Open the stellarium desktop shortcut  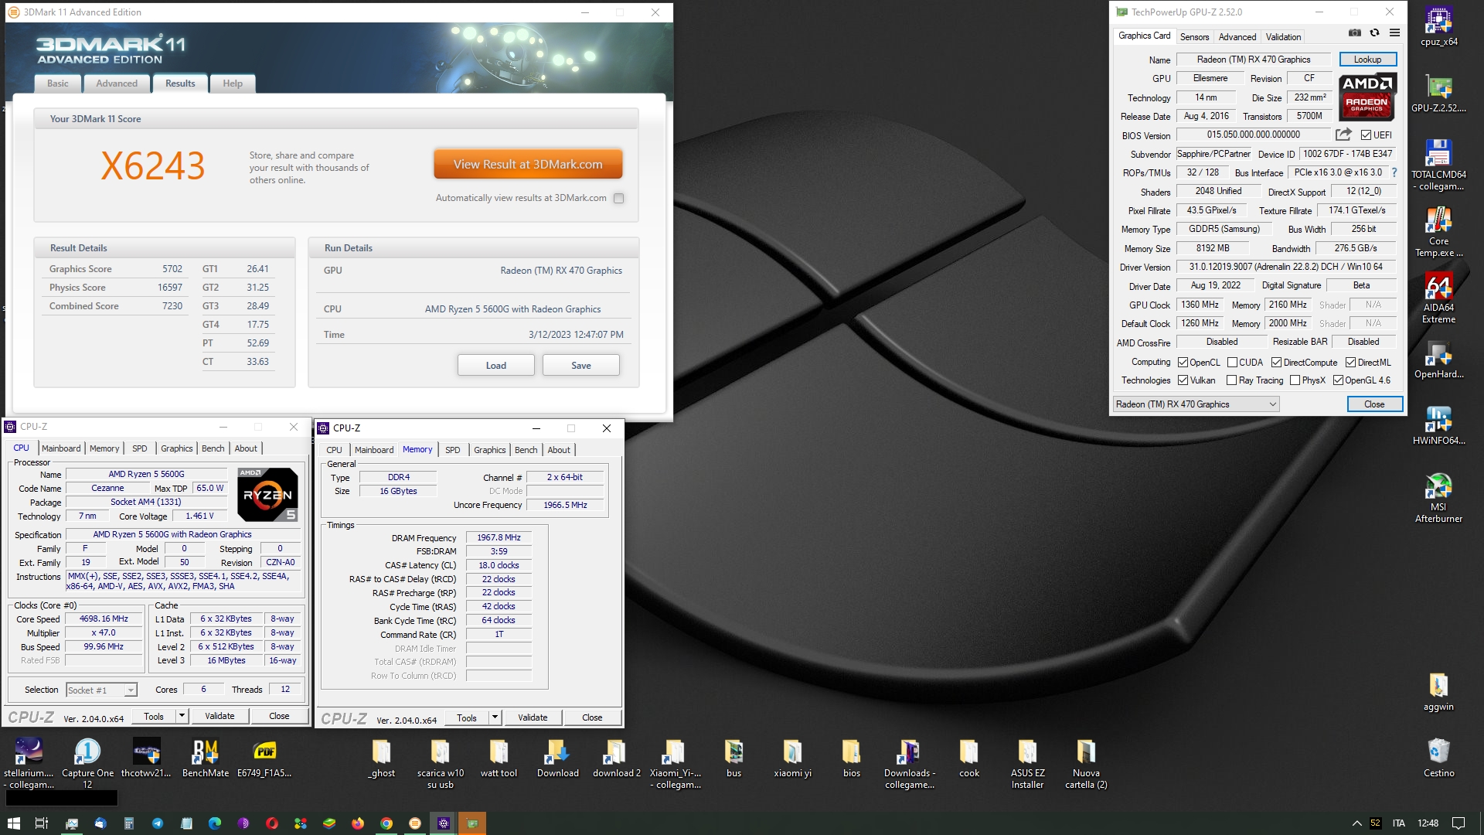(29, 763)
